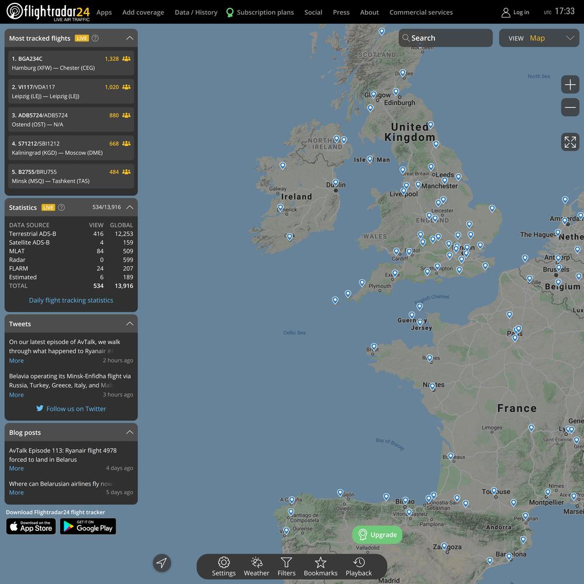Select flight VI117 Leipzig to Leipzig
The image size is (584, 584).
click(71, 91)
